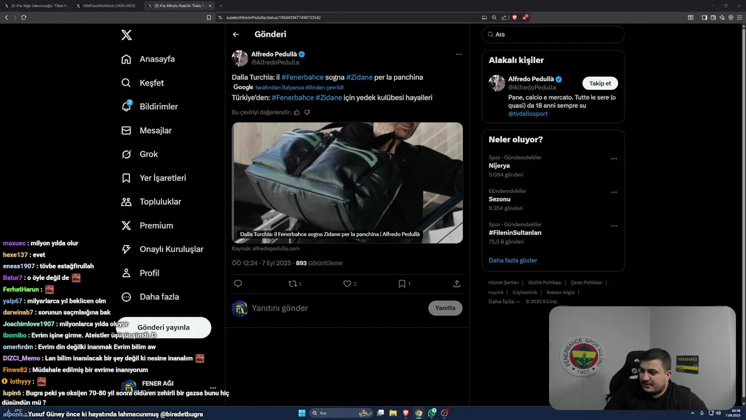Open the Nijerya trend options menu
Screen dimensions: 746x420
(614, 159)
